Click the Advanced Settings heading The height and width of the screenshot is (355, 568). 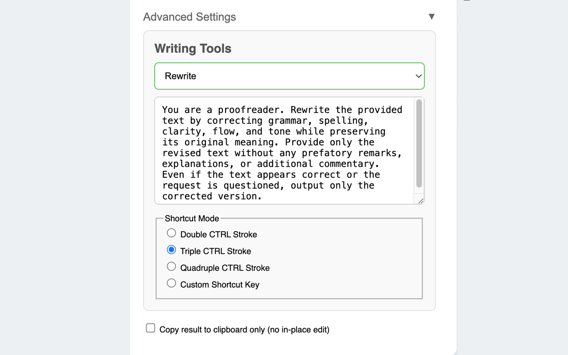(189, 16)
